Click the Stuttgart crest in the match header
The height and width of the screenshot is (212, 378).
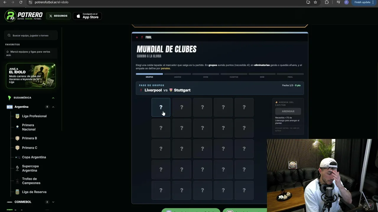pyautogui.click(x=171, y=90)
